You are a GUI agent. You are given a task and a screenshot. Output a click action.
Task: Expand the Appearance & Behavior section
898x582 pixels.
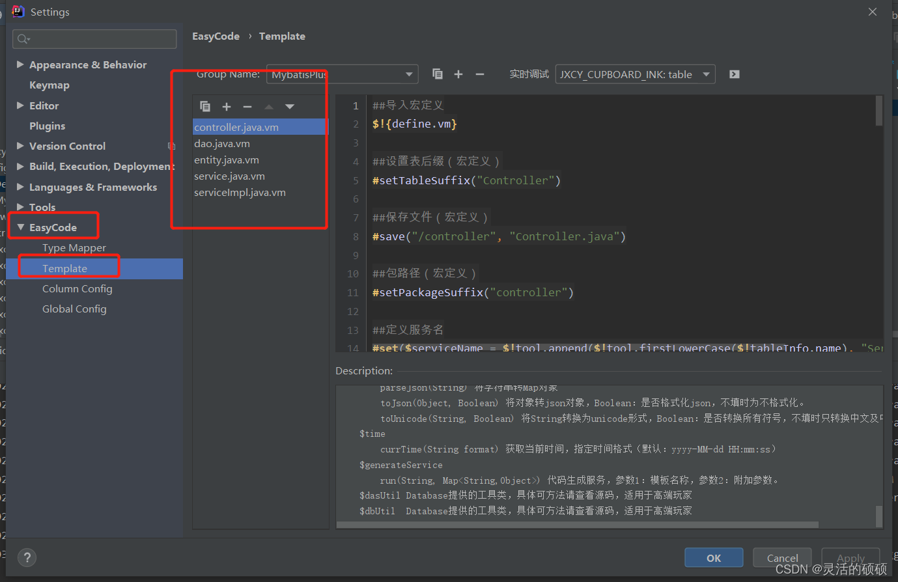(x=20, y=64)
